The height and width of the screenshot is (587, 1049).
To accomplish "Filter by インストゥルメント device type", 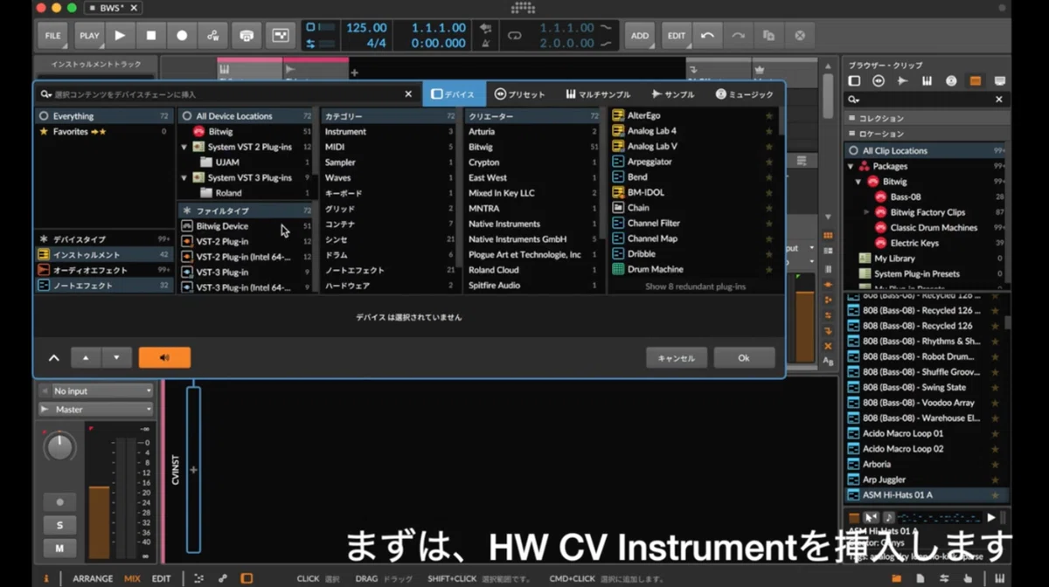I will coord(104,255).
